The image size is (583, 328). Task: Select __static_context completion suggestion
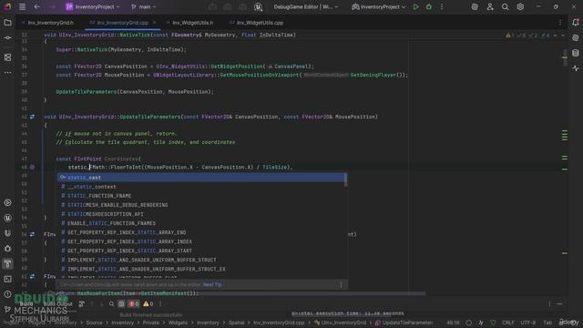click(200, 187)
